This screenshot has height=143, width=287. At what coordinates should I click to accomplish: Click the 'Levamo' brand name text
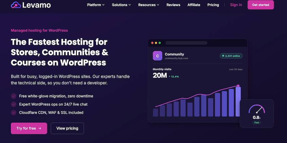click(x=37, y=5)
